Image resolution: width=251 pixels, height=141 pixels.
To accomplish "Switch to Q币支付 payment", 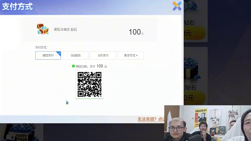I will coord(103,55).
